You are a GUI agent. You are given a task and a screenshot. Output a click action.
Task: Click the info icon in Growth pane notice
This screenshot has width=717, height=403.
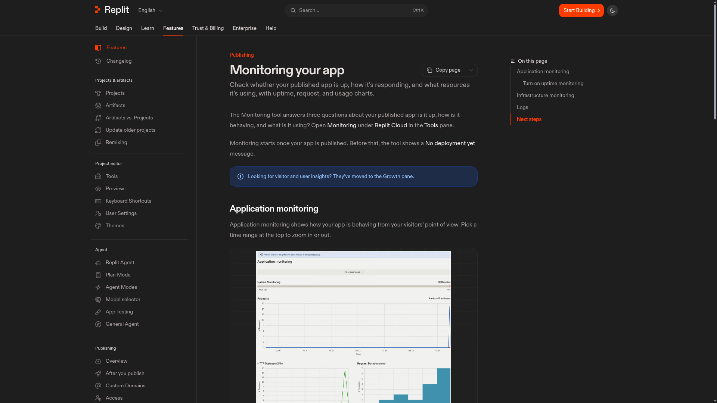click(240, 176)
